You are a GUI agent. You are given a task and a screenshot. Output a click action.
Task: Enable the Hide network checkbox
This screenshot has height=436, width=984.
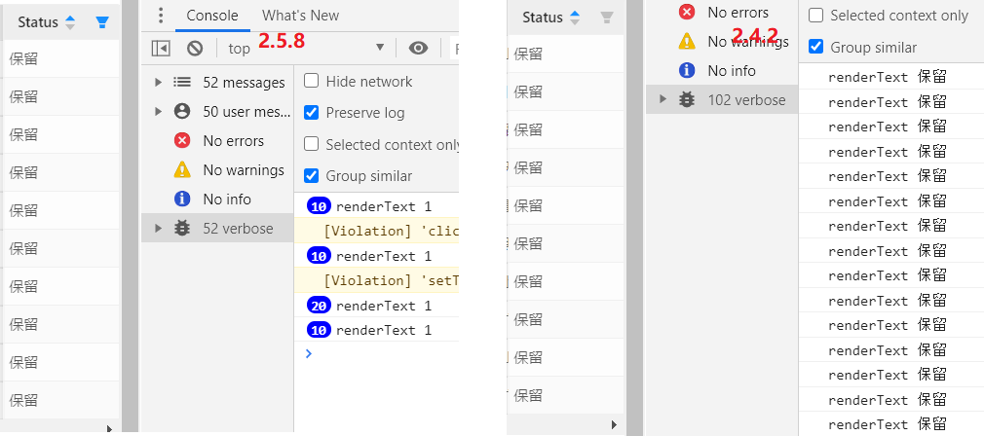[311, 81]
